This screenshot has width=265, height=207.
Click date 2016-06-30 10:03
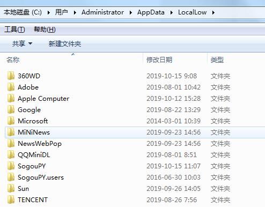[173, 178]
